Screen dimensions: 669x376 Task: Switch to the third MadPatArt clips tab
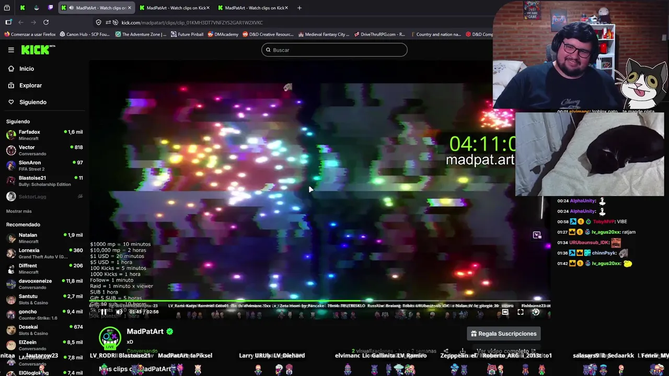click(x=252, y=8)
